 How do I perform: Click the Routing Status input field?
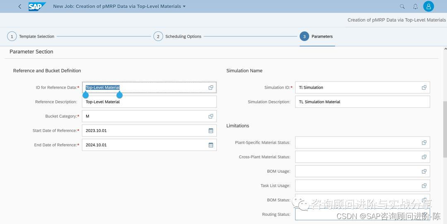(x=362, y=214)
